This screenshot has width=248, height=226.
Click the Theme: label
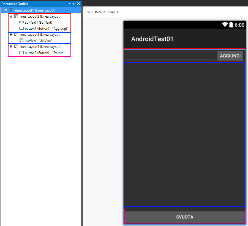point(88,12)
